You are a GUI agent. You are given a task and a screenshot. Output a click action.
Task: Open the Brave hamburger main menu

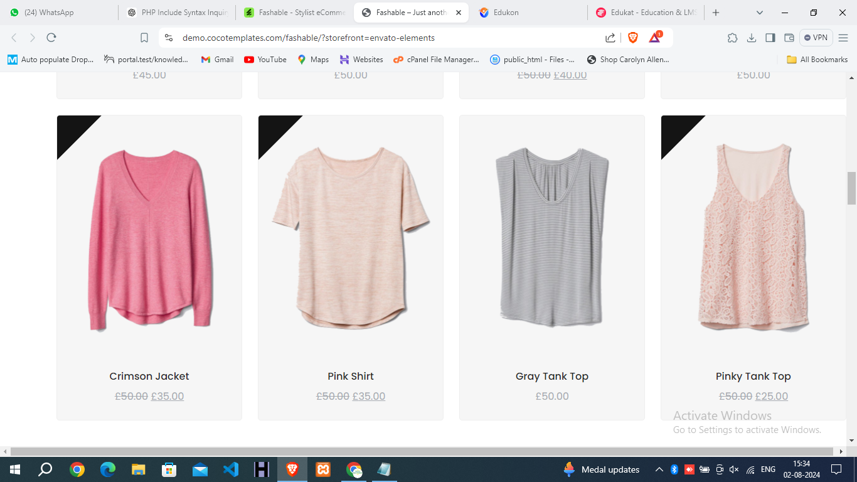pyautogui.click(x=843, y=38)
